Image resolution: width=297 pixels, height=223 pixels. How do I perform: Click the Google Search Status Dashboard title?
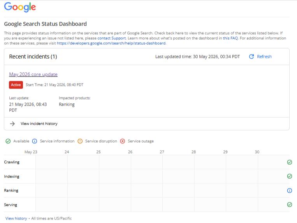pos(46,24)
